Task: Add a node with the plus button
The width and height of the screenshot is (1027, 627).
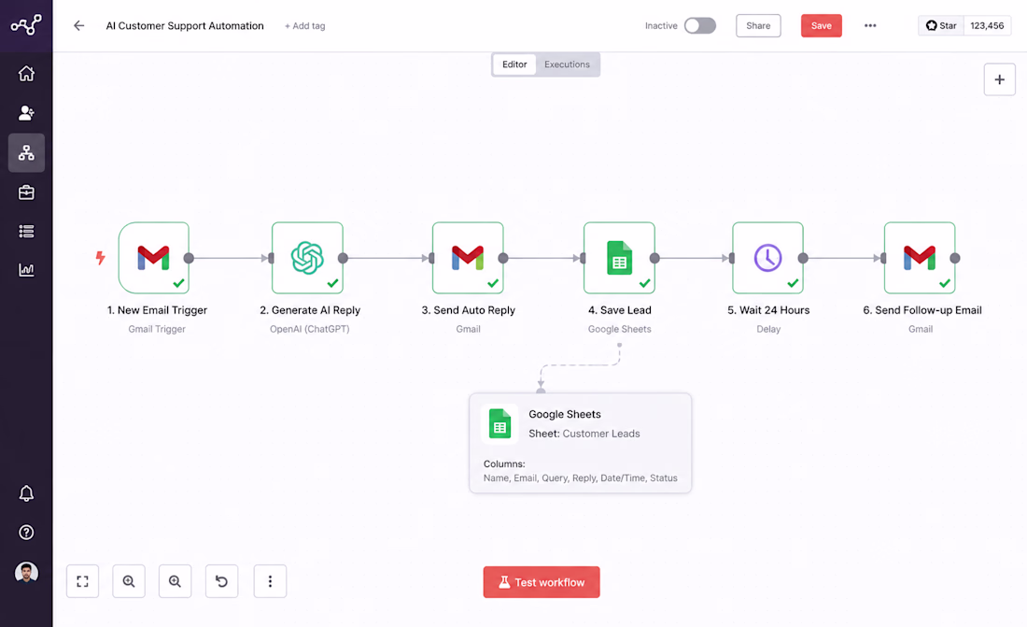Action: (x=1000, y=79)
